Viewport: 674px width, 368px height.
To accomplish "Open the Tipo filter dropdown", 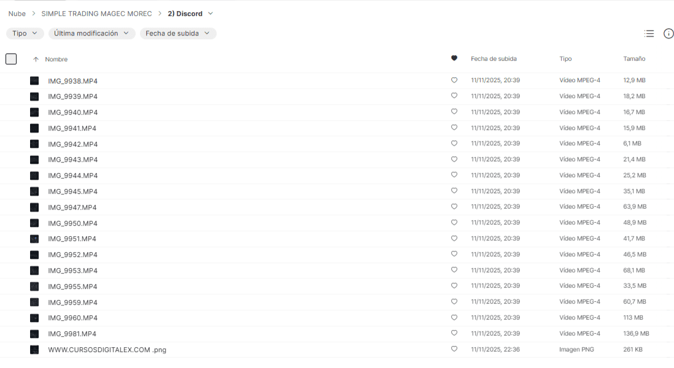I will [25, 34].
